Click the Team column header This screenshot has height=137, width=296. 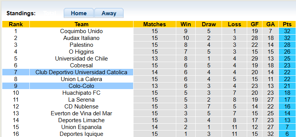(x=81, y=24)
